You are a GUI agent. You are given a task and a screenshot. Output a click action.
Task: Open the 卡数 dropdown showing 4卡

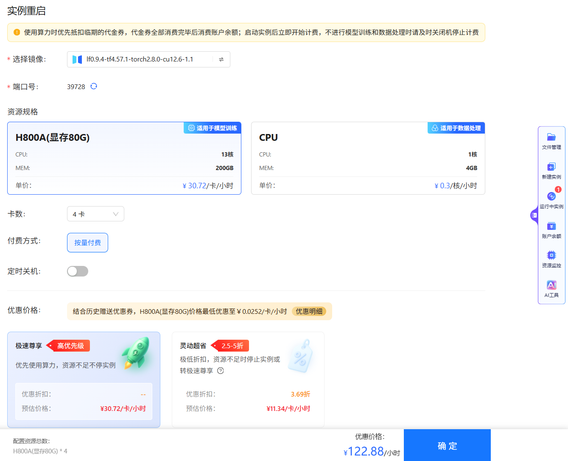pos(95,214)
